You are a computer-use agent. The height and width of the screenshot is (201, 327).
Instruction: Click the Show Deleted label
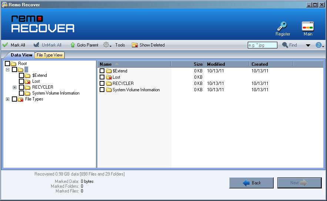click(x=152, y=45)
